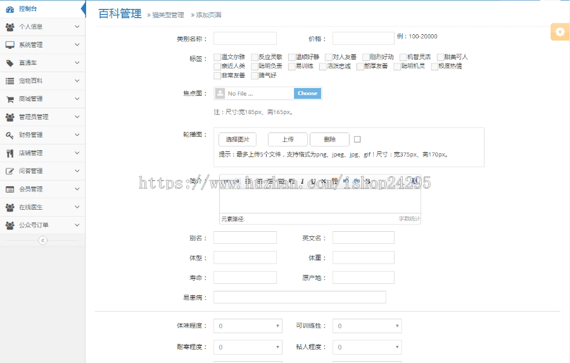Click the 在线医生 people icon
This screenshot has height=363, width=570.
coord(9,207)
